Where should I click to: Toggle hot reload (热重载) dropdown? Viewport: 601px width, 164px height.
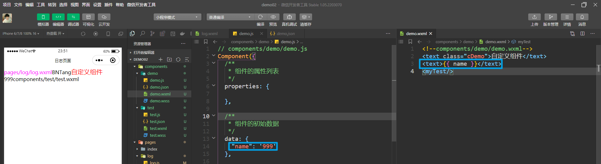click(56, 33)
